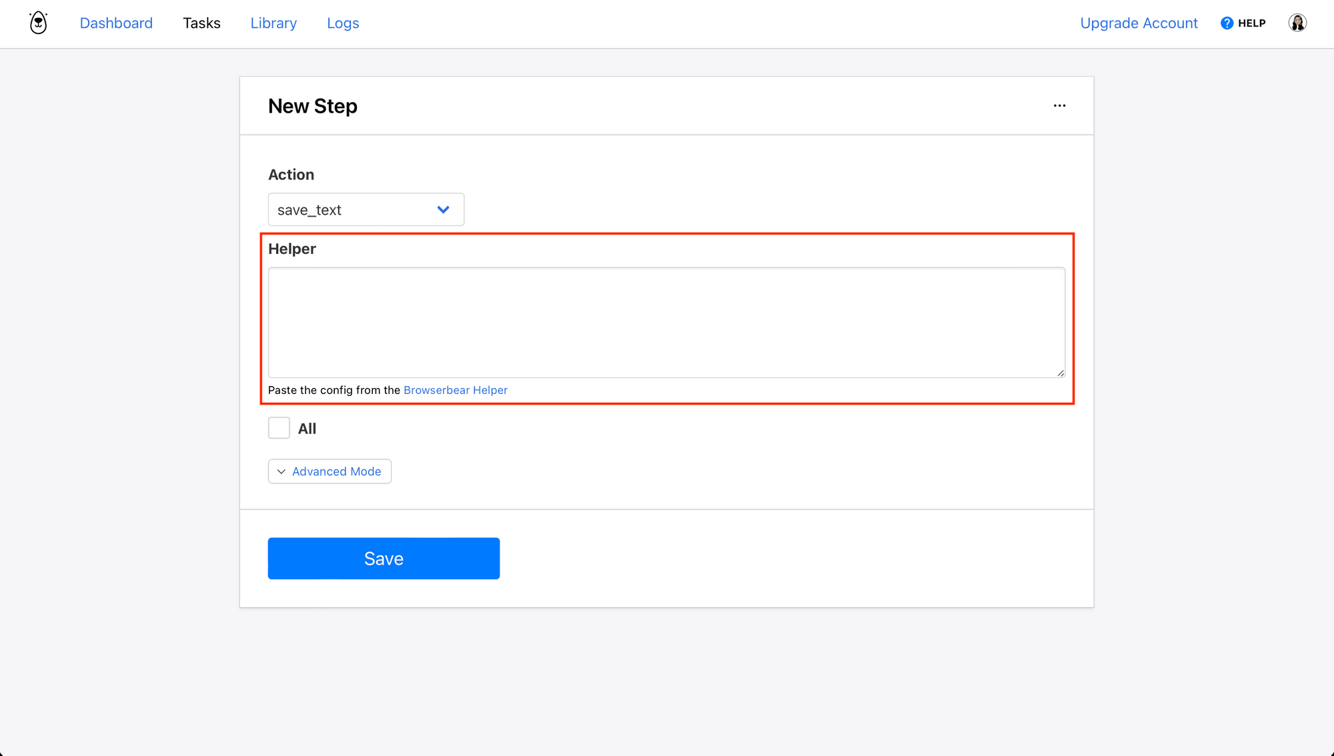
Task: Open the save_text Action dropdown
Action: [366, 209]
